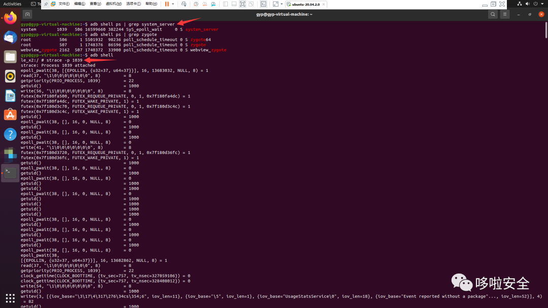Screen dimensions: 548x308
Task: Expand the system menu arrow in top bar
Action: tap(542, 4)
